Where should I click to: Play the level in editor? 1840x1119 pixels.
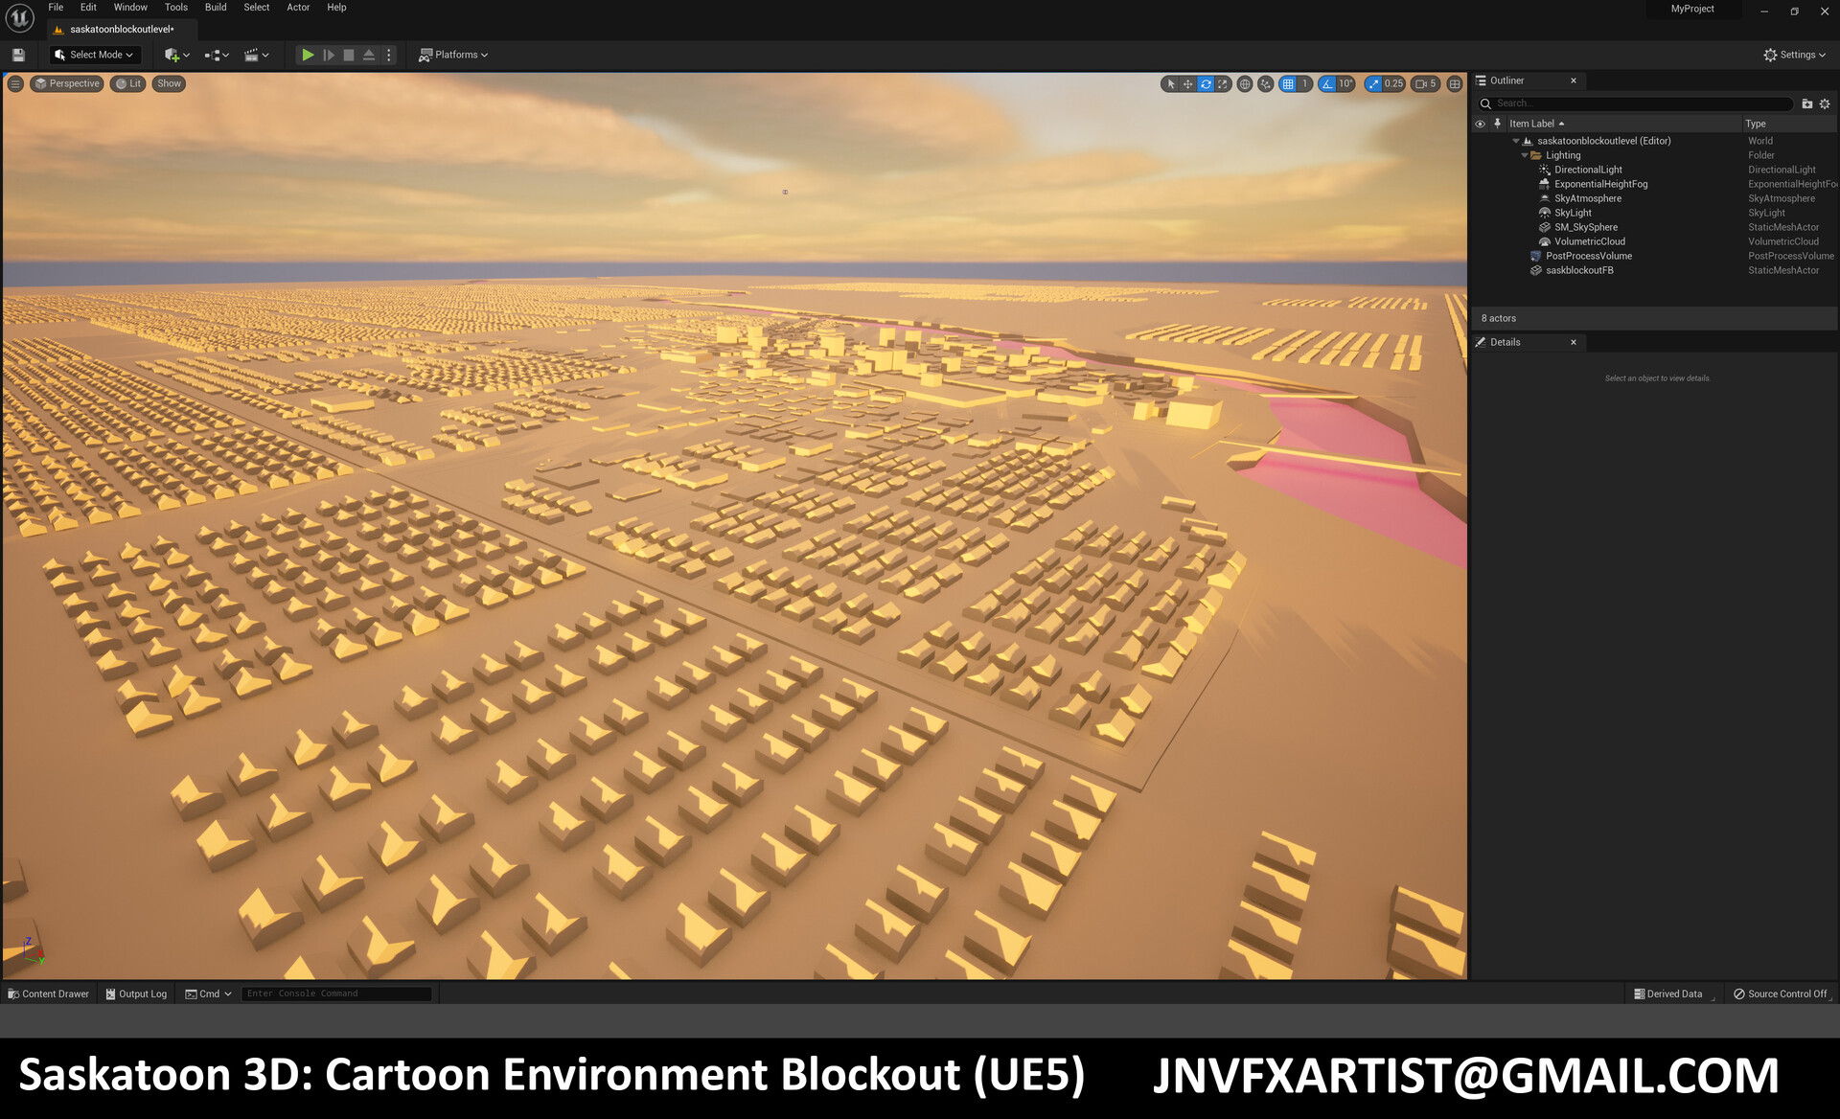[307, 55]
